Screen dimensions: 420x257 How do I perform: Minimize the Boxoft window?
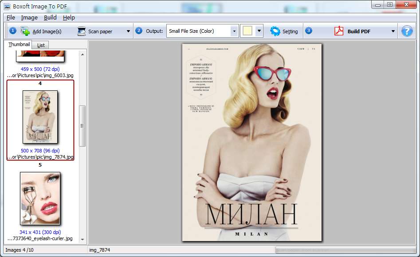(x=378, y=4)
